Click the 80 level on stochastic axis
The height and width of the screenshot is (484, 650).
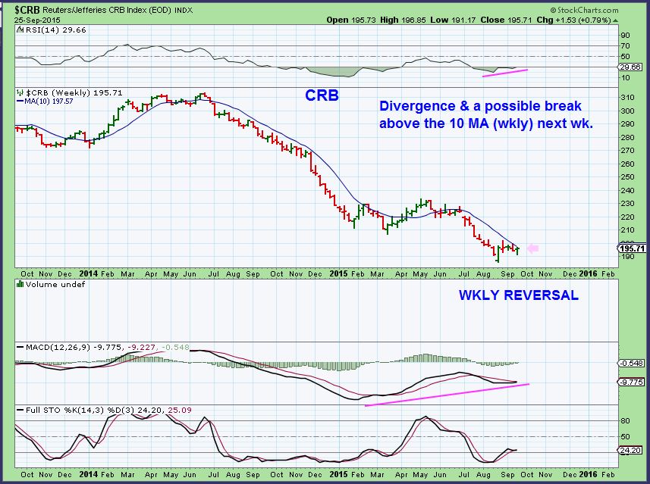pyautogui.click(x=626, y=420)
